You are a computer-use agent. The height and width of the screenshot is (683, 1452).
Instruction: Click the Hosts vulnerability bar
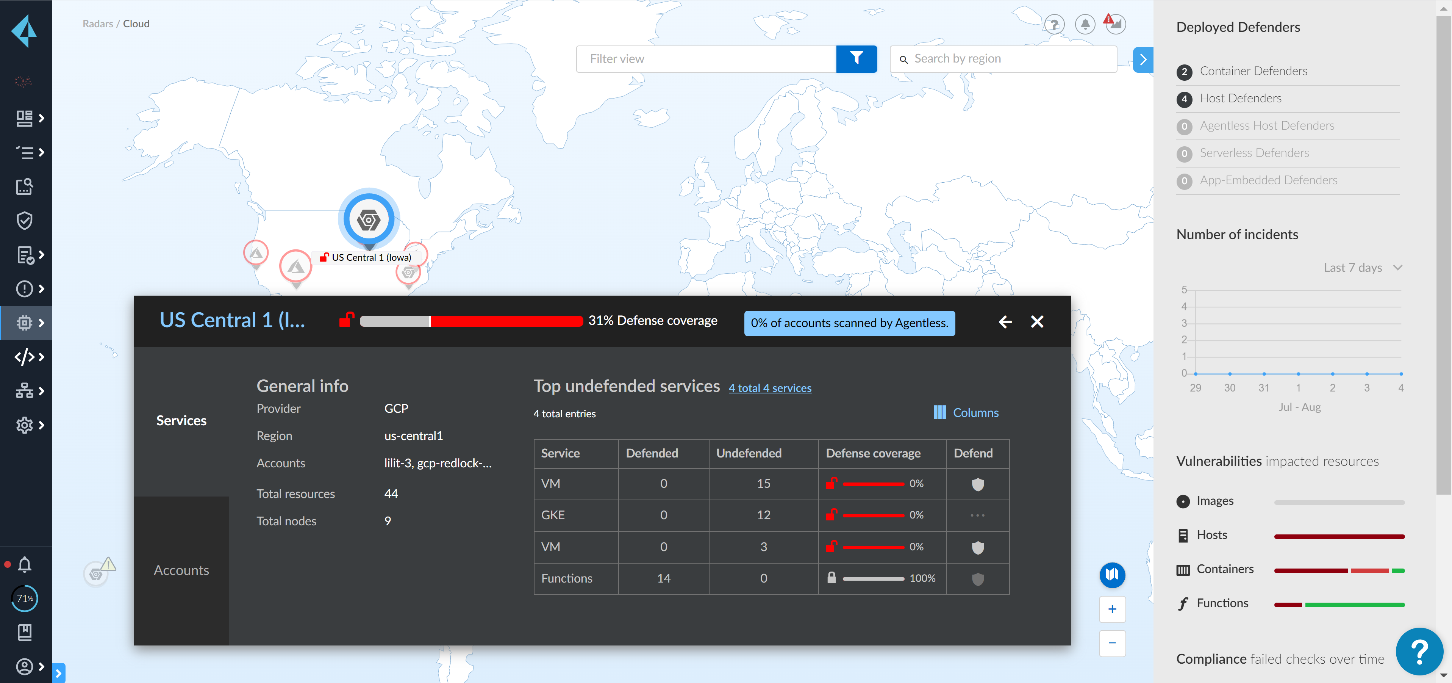(x=1339, y=536)
